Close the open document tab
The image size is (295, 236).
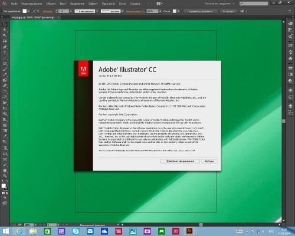[x=58, y=18]
